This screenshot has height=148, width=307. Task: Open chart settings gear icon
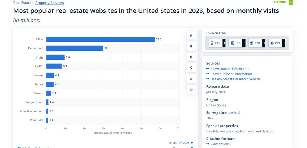click(191, 57)
